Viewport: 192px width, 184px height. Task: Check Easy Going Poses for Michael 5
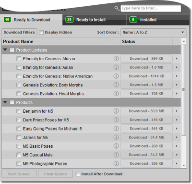click(19, 129)
